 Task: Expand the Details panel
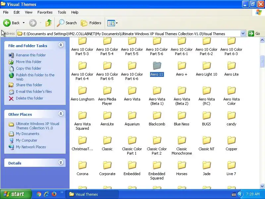click(61, 163)
